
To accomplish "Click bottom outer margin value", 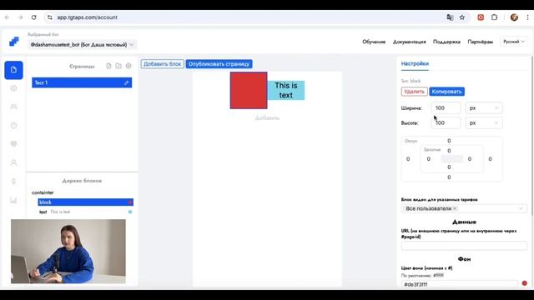I will pyautogui.click(x=449, y=177).
